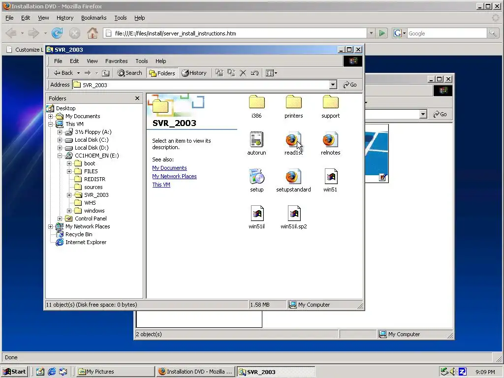Open the Back history dropdown arrow

tap(78, 73)
